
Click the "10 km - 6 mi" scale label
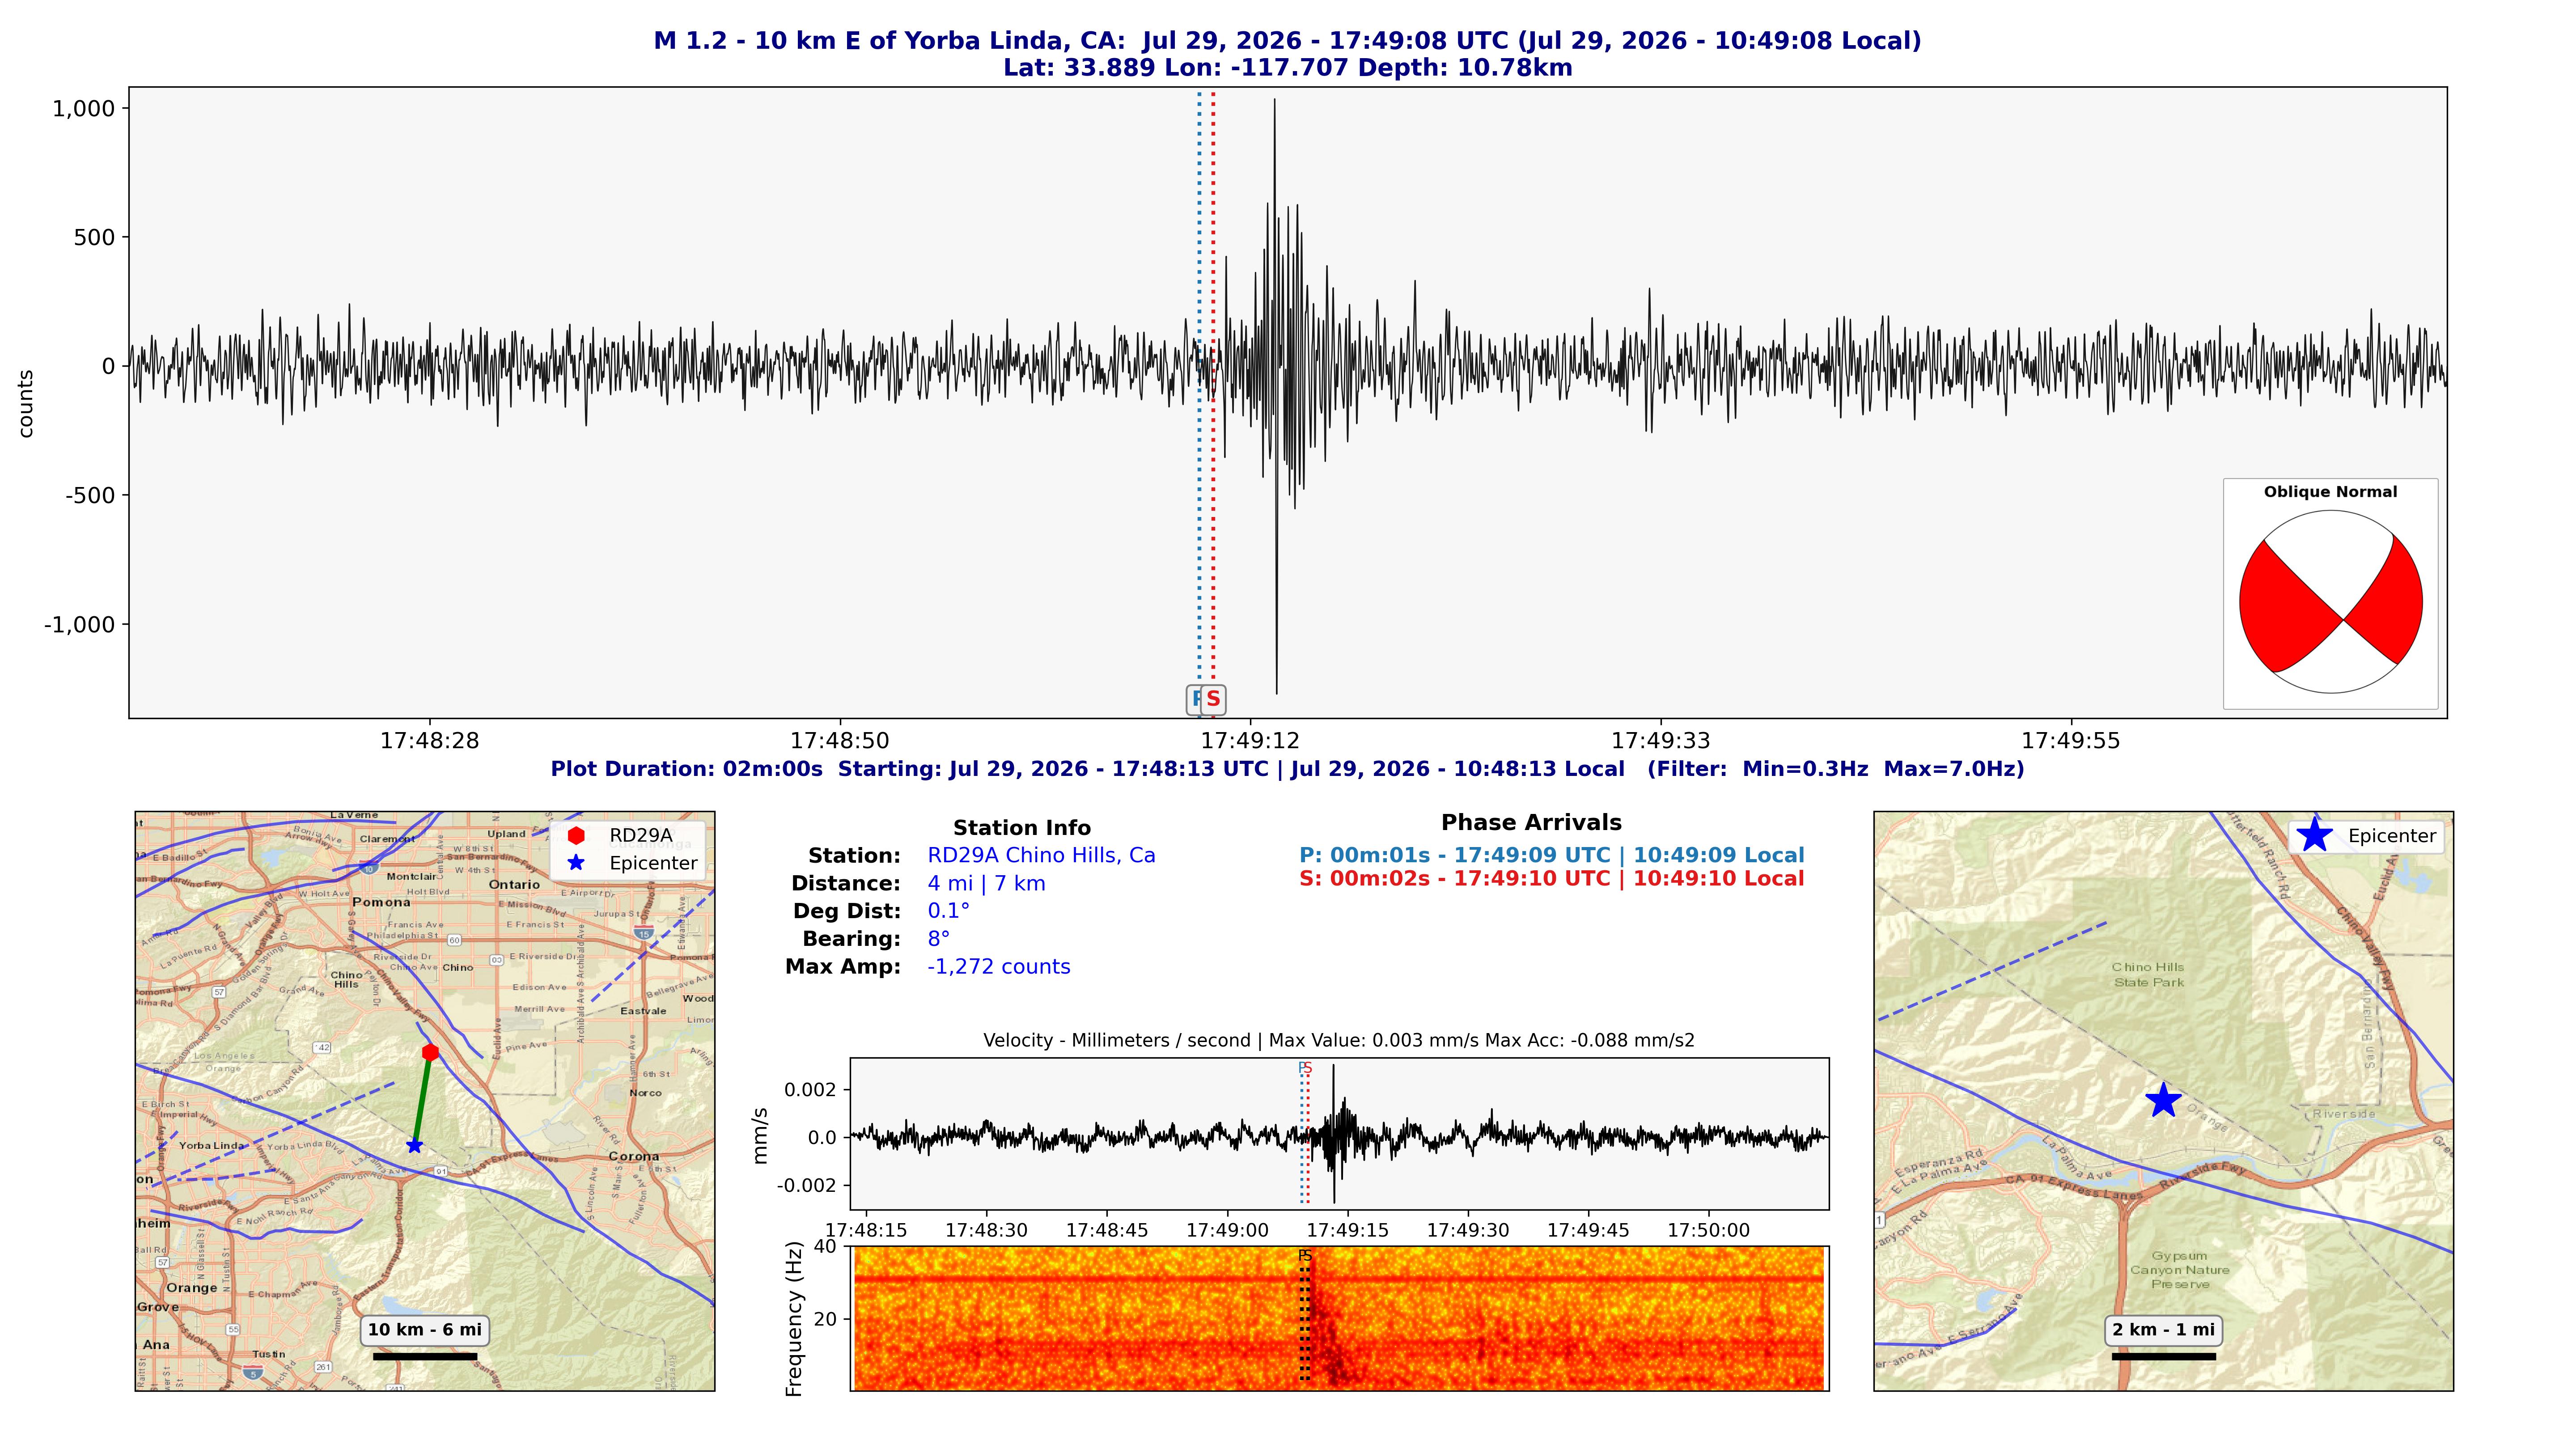[x=424, y=1330]
